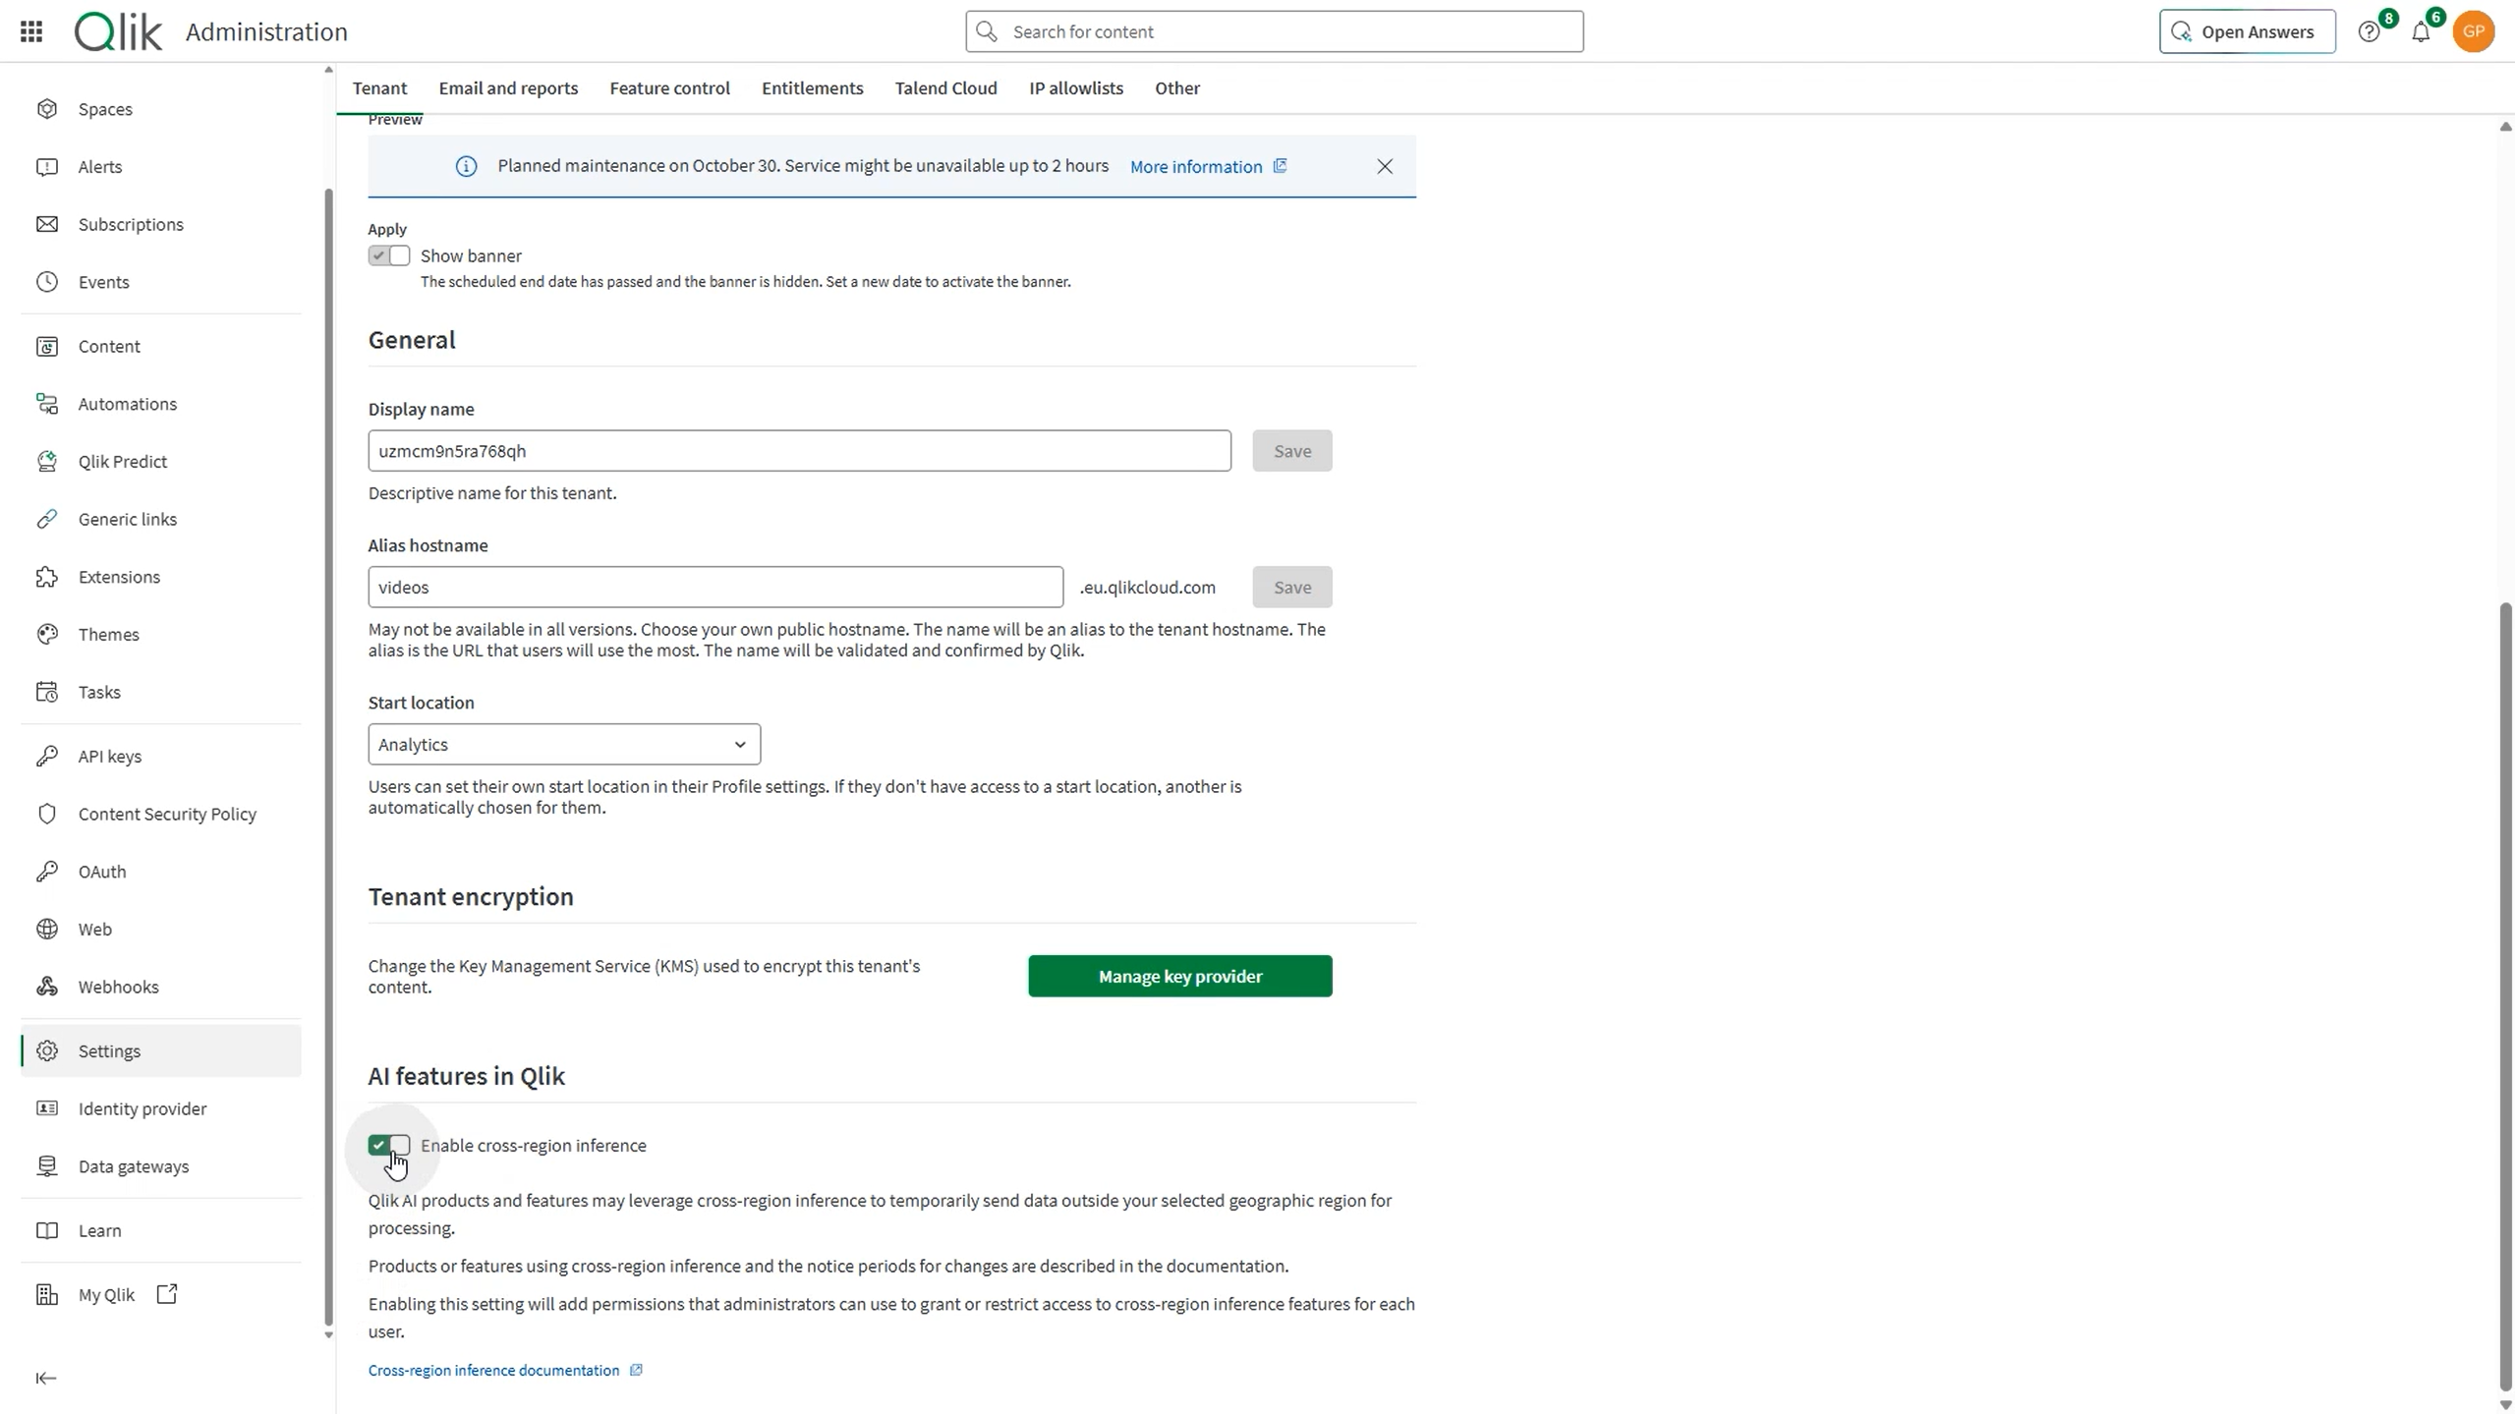Open the Start location dropdown
2515x1414 pixels.
564,745
